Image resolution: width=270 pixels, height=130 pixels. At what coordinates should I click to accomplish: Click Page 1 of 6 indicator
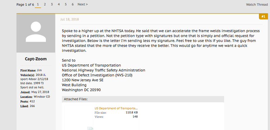25,5
